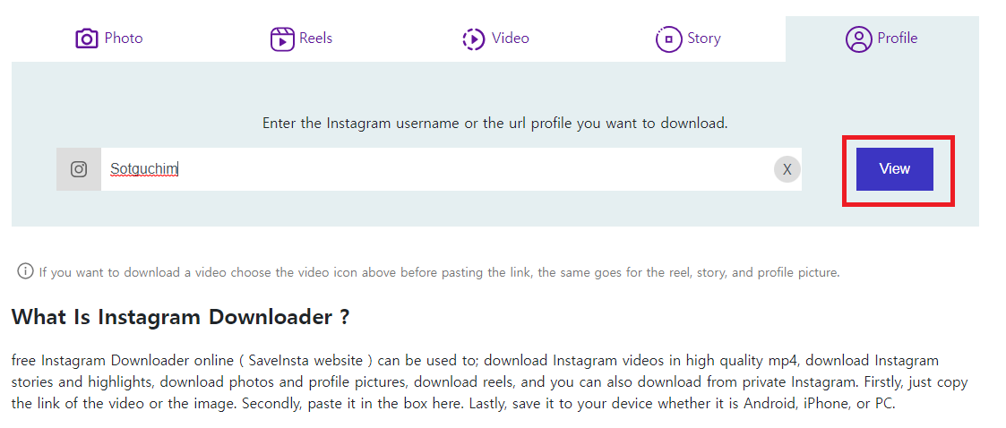
Task: Open the Video tab
Action: click(495, 39)
